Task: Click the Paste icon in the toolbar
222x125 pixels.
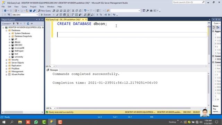Action: [80, 11]
